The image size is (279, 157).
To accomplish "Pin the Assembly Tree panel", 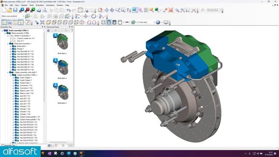I will 42,27.
